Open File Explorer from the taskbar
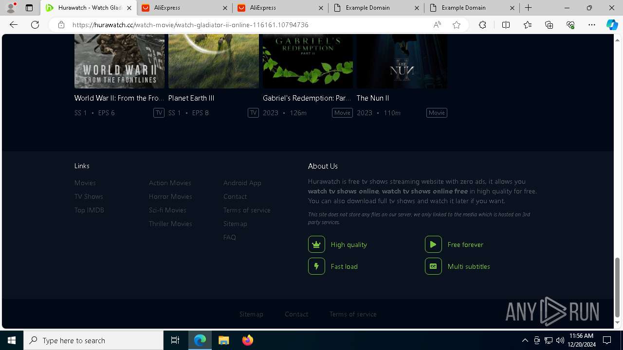The width and height of the screenshot is (623, 350). 223,340
